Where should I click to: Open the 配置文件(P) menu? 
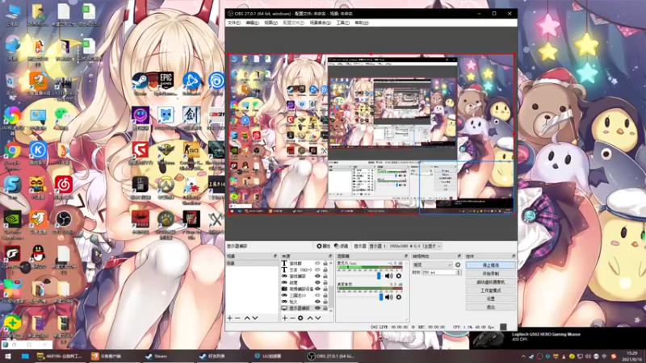click(293, 23)
